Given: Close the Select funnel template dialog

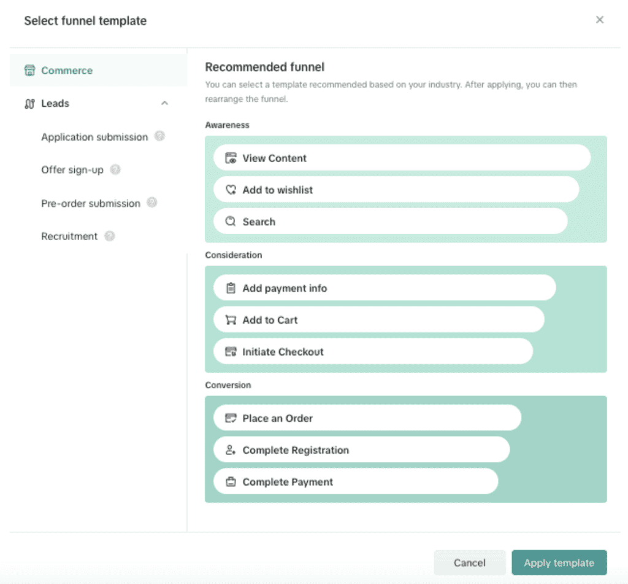Looking at the screenshot, I should pos(600,20).
